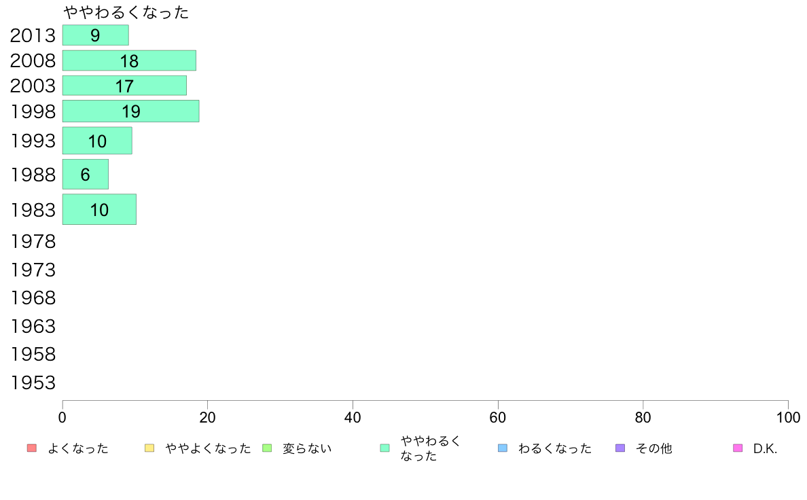Select the 1993 bar with value 10
Image resolution: width=807 pixels, height=500 pixels.
click(x=97, y=141)
